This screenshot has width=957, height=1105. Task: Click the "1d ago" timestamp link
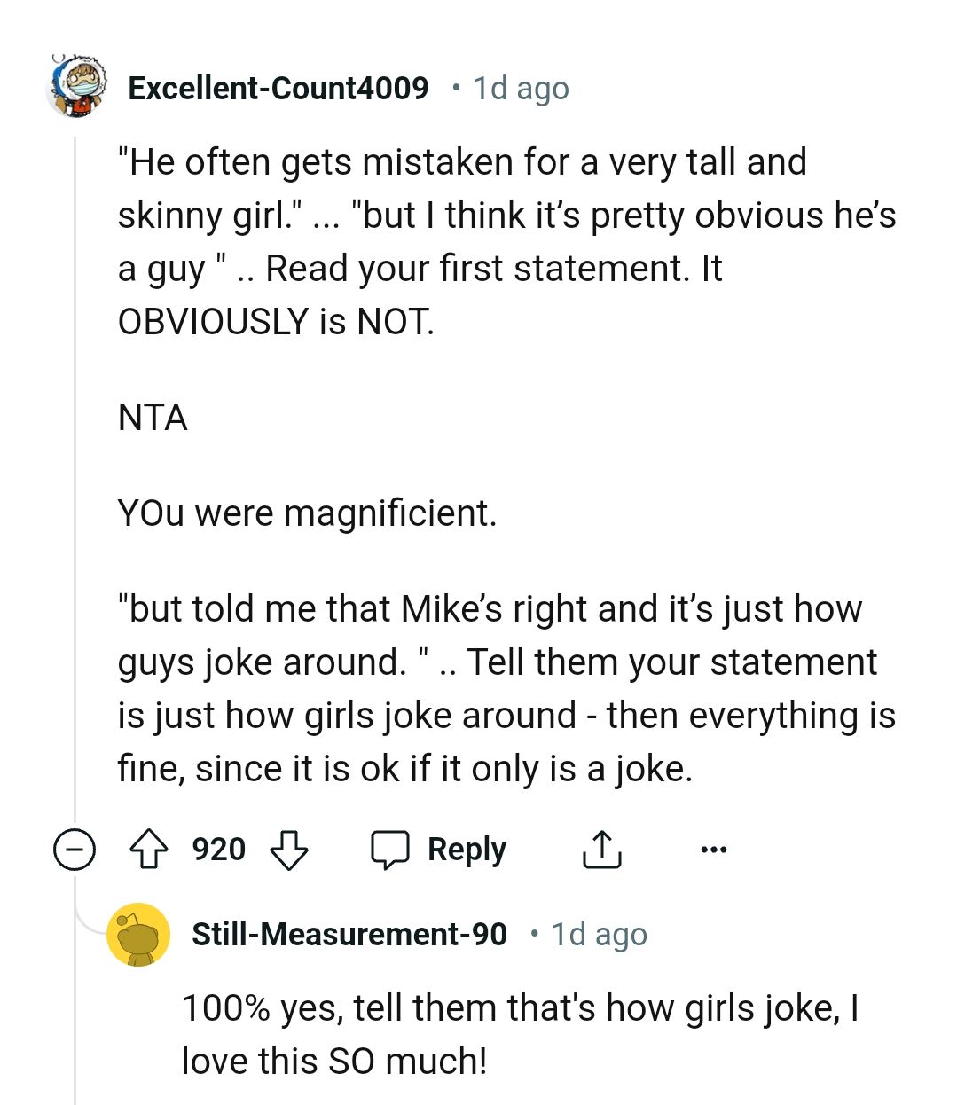coord(520,88)
